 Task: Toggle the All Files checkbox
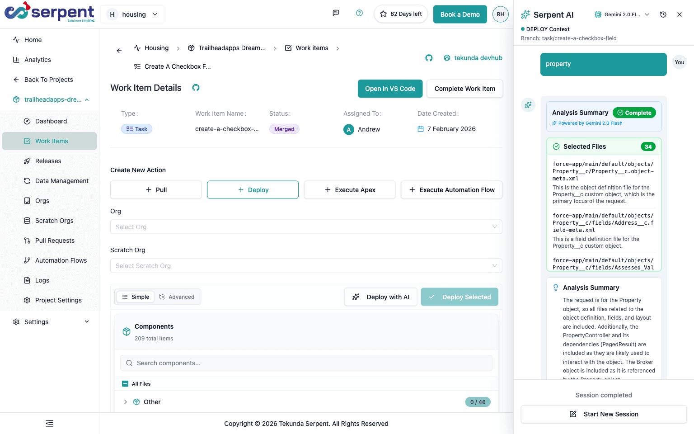[125, 384]
